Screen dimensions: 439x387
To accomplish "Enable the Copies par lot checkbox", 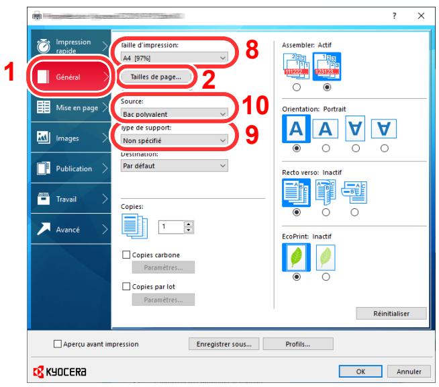I will click(126, 286).
